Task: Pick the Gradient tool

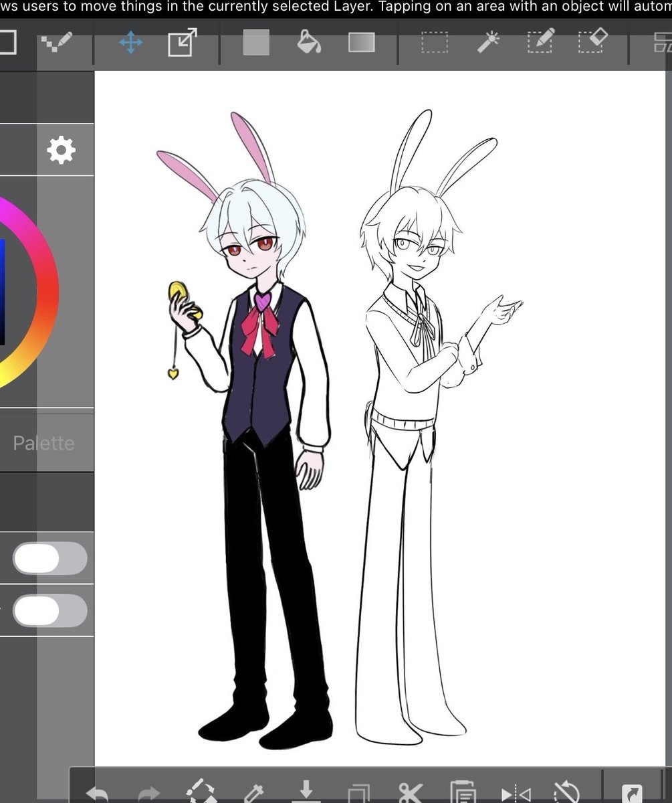Action: tap(362, 43)
